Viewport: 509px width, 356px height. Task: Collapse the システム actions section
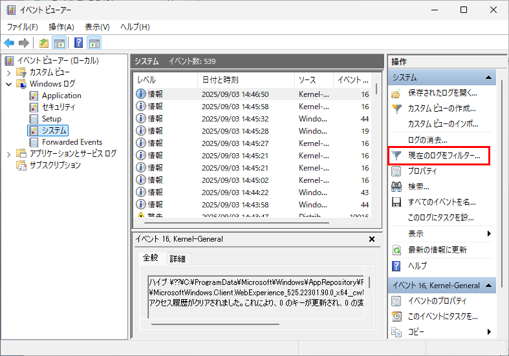[488, 78]
